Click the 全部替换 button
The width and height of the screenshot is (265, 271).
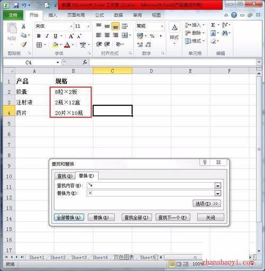69,218
